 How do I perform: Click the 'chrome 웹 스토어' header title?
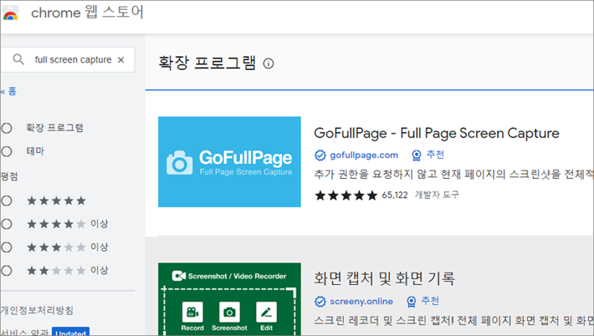tap(87, 13)
